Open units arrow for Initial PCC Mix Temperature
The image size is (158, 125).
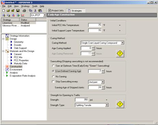tap(120, 25)
